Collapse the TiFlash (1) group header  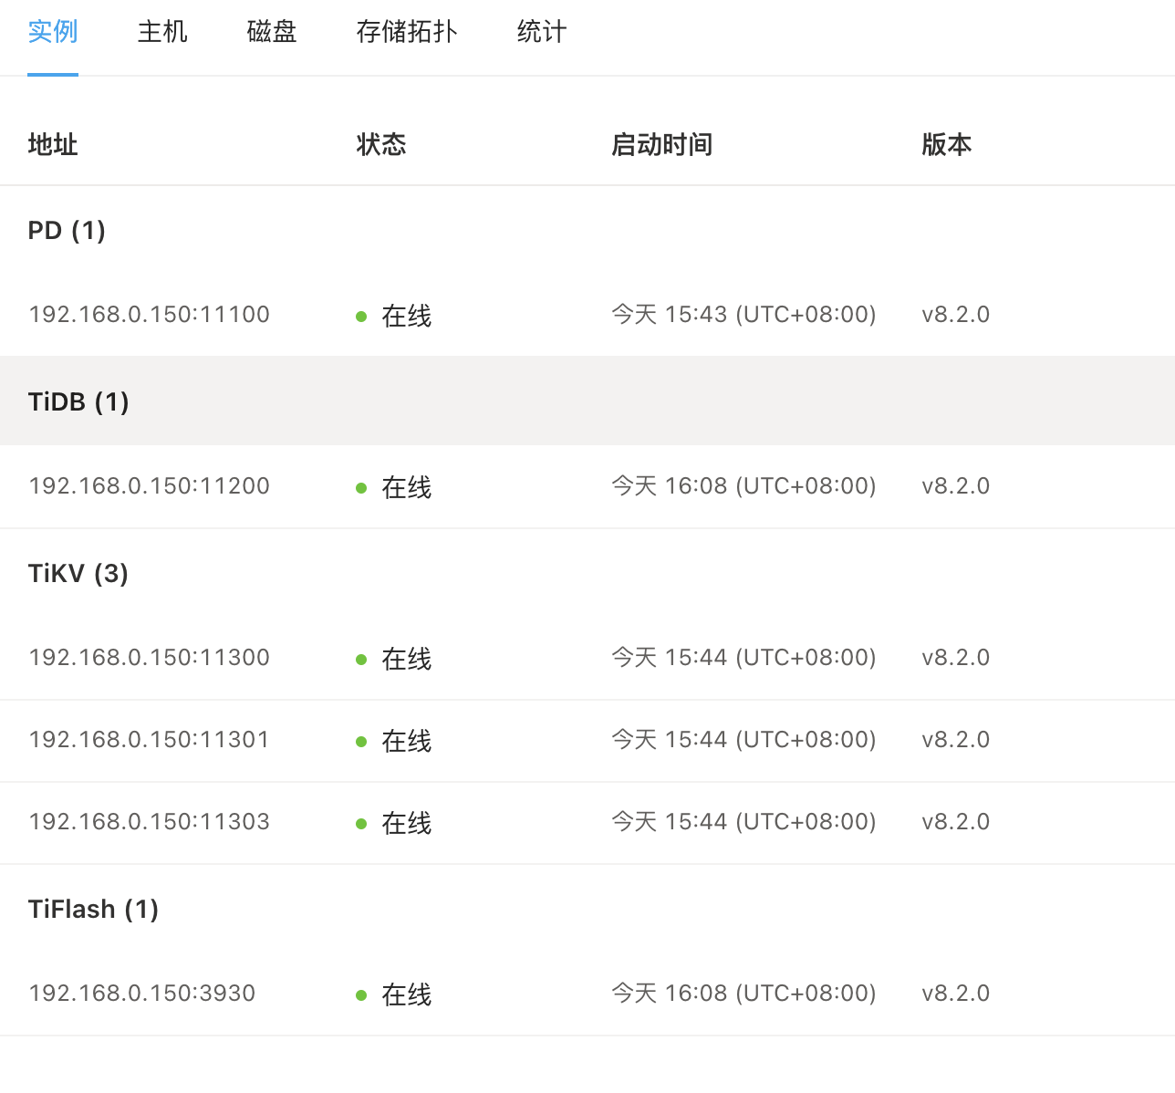[x=94, y=909]
